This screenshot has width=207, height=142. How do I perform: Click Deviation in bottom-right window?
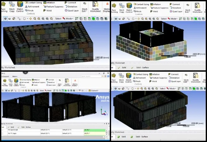[174, 78]
